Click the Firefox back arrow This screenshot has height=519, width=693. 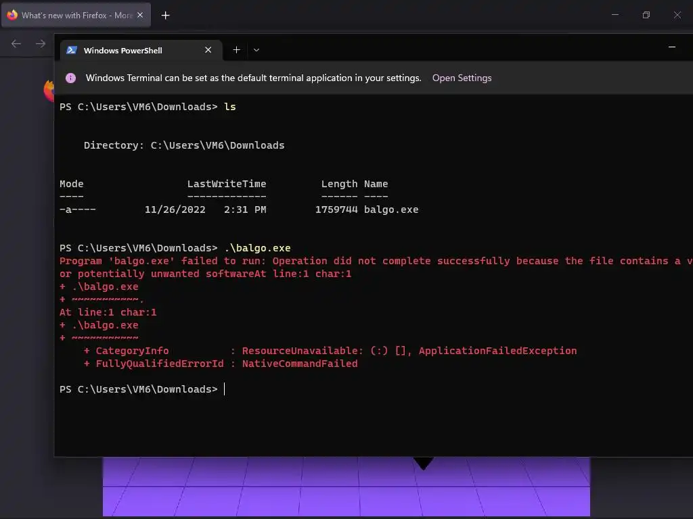click(16, 43)
